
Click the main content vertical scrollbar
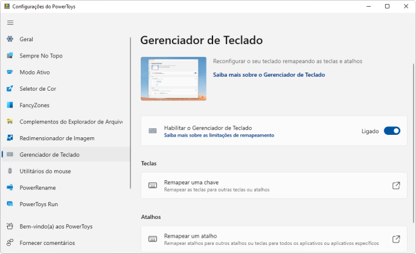(x=414, y=143)
